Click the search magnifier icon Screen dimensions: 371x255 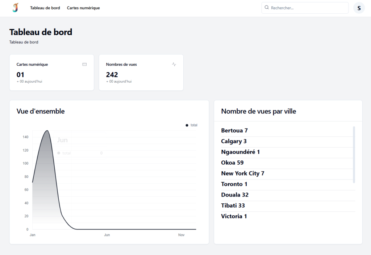point(267,8)
